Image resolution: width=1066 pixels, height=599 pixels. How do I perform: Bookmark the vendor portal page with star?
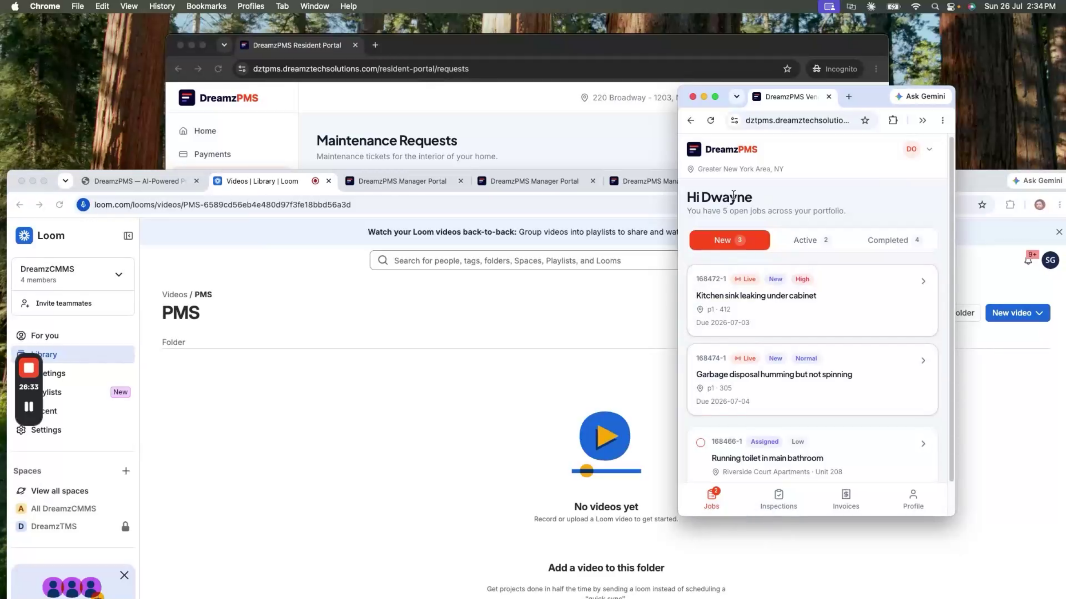pyautogui.click(x=865, y=120)
